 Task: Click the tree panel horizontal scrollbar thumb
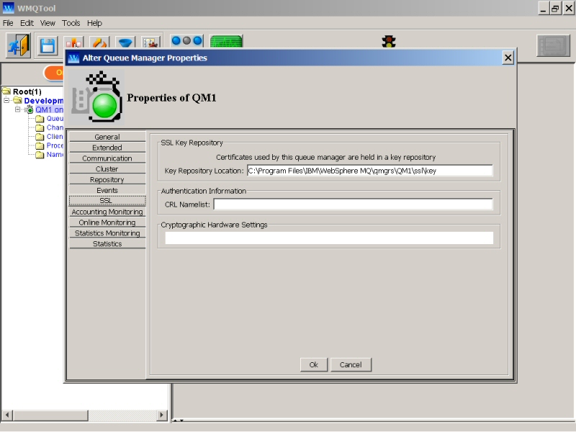point(50,415)
